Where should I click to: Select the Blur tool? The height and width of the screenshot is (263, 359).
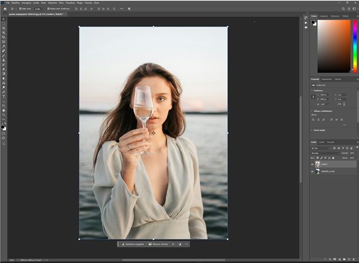(4, 78)
